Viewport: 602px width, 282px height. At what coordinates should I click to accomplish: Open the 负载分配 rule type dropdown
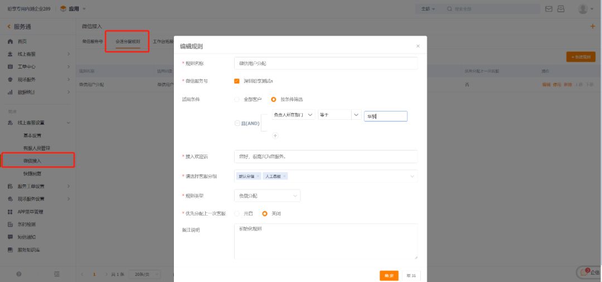267,196
